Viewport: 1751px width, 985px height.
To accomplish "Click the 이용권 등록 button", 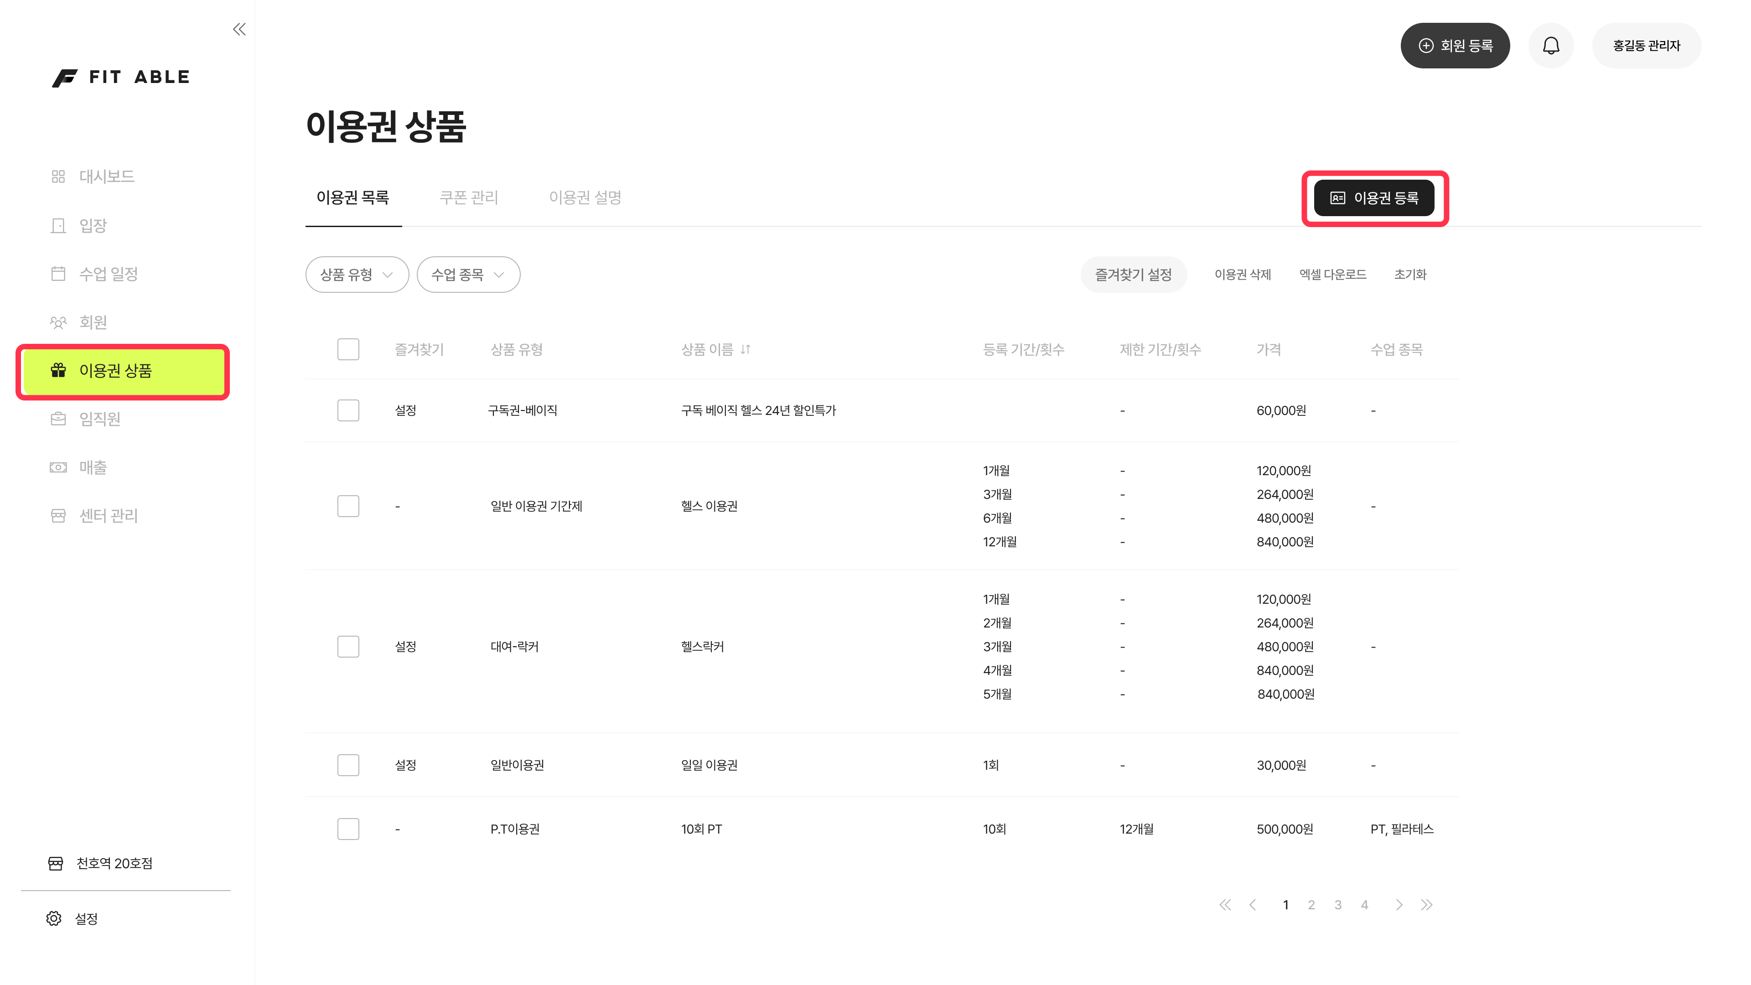I will tap(1374, 198).
